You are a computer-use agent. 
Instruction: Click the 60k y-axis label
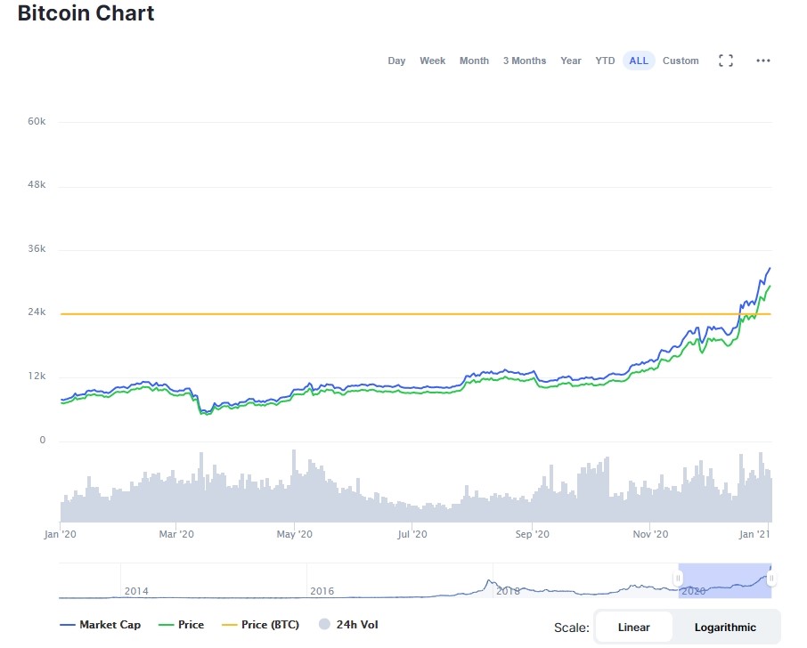coord(37,121)
